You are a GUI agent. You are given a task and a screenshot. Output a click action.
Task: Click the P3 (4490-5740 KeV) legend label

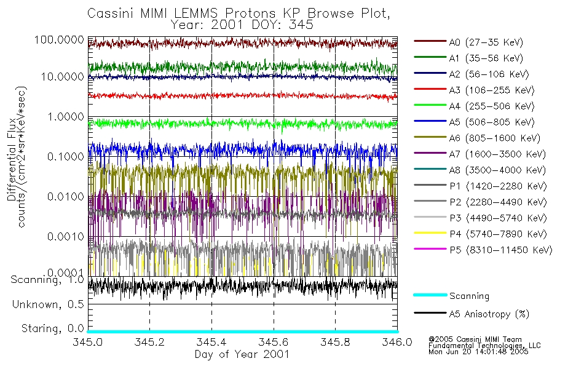[498, 218]
